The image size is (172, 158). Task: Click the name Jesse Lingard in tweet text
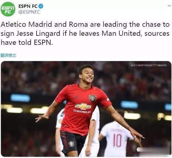pyautogui.click(x=38, y=33)
